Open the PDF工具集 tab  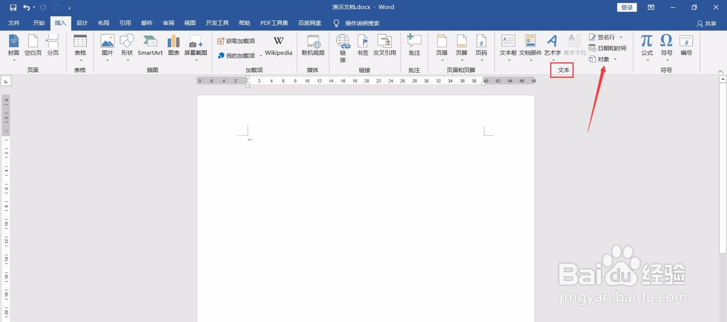pos(274,23)
